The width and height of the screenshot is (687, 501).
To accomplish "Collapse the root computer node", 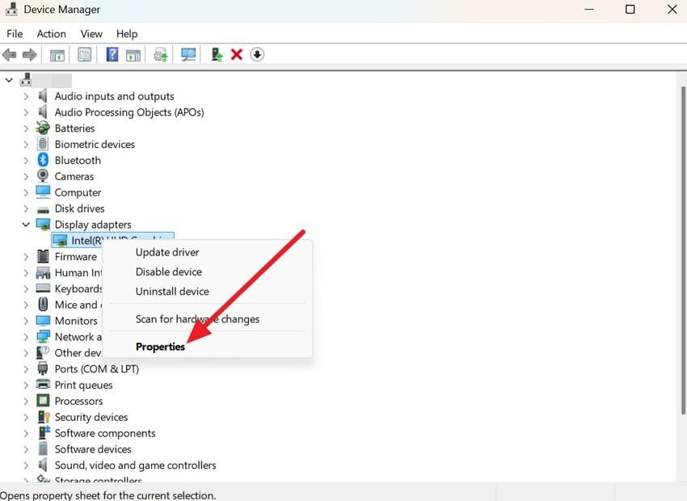I will tap(9, 80).
